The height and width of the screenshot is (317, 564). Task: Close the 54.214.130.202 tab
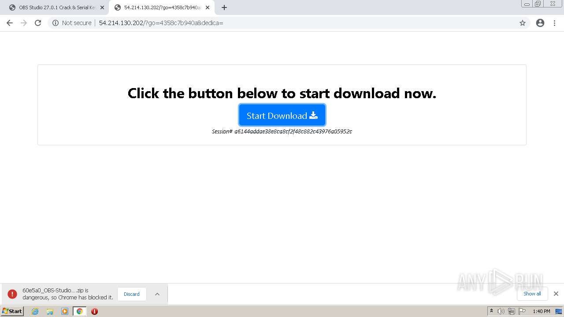[208, 7]
